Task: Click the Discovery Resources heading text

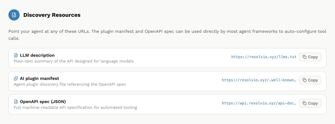Action: pos(52,15)
